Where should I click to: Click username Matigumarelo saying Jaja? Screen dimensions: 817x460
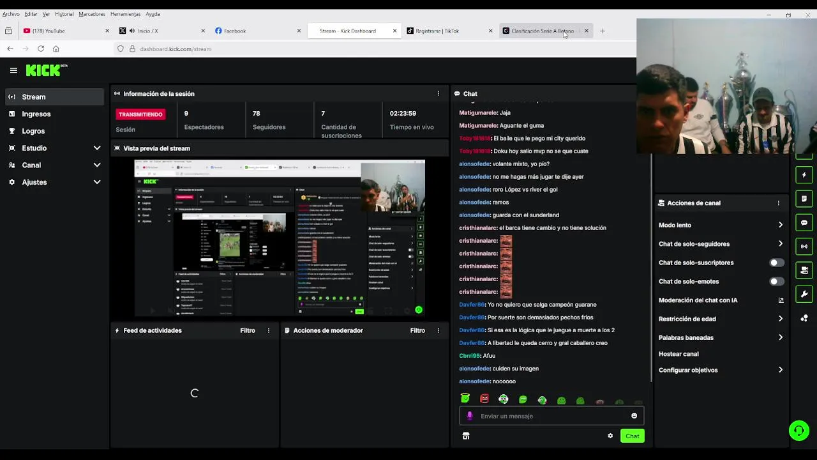point(478,112)
